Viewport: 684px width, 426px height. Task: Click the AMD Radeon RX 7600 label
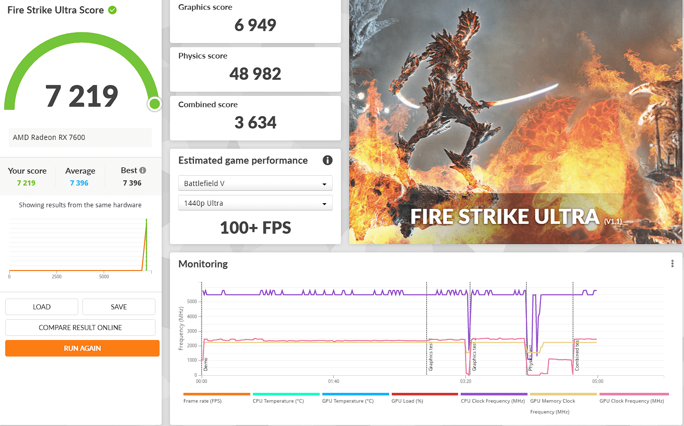click(49, 137)
